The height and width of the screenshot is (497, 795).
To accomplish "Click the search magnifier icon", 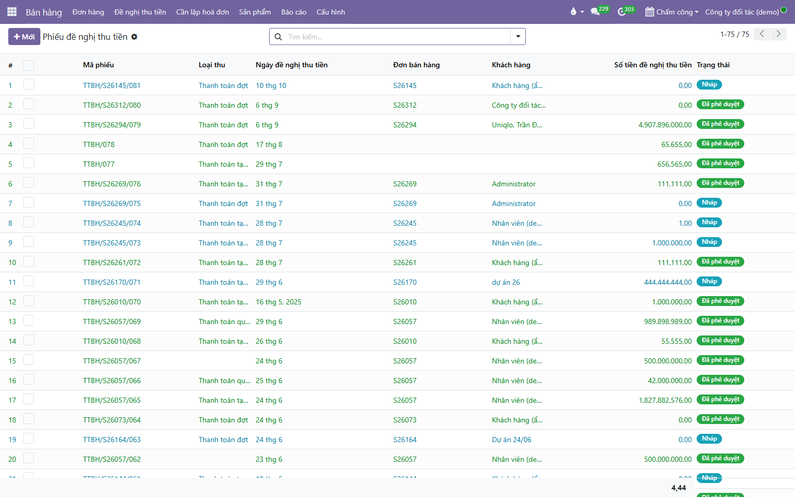I will click(x=278, y=37).
